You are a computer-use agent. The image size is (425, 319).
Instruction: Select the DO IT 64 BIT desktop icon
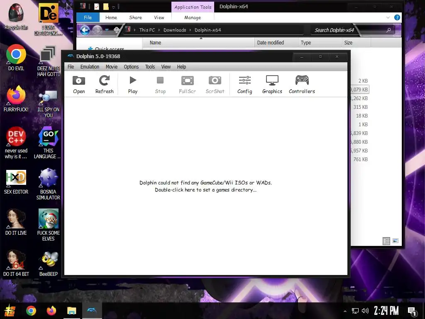(x=16, y=263)
